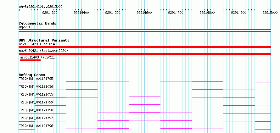Open variant nsv6420421 (Sedlazeck2020) label
The height and width of the screenshot is (133, 280).
(43, 51)
